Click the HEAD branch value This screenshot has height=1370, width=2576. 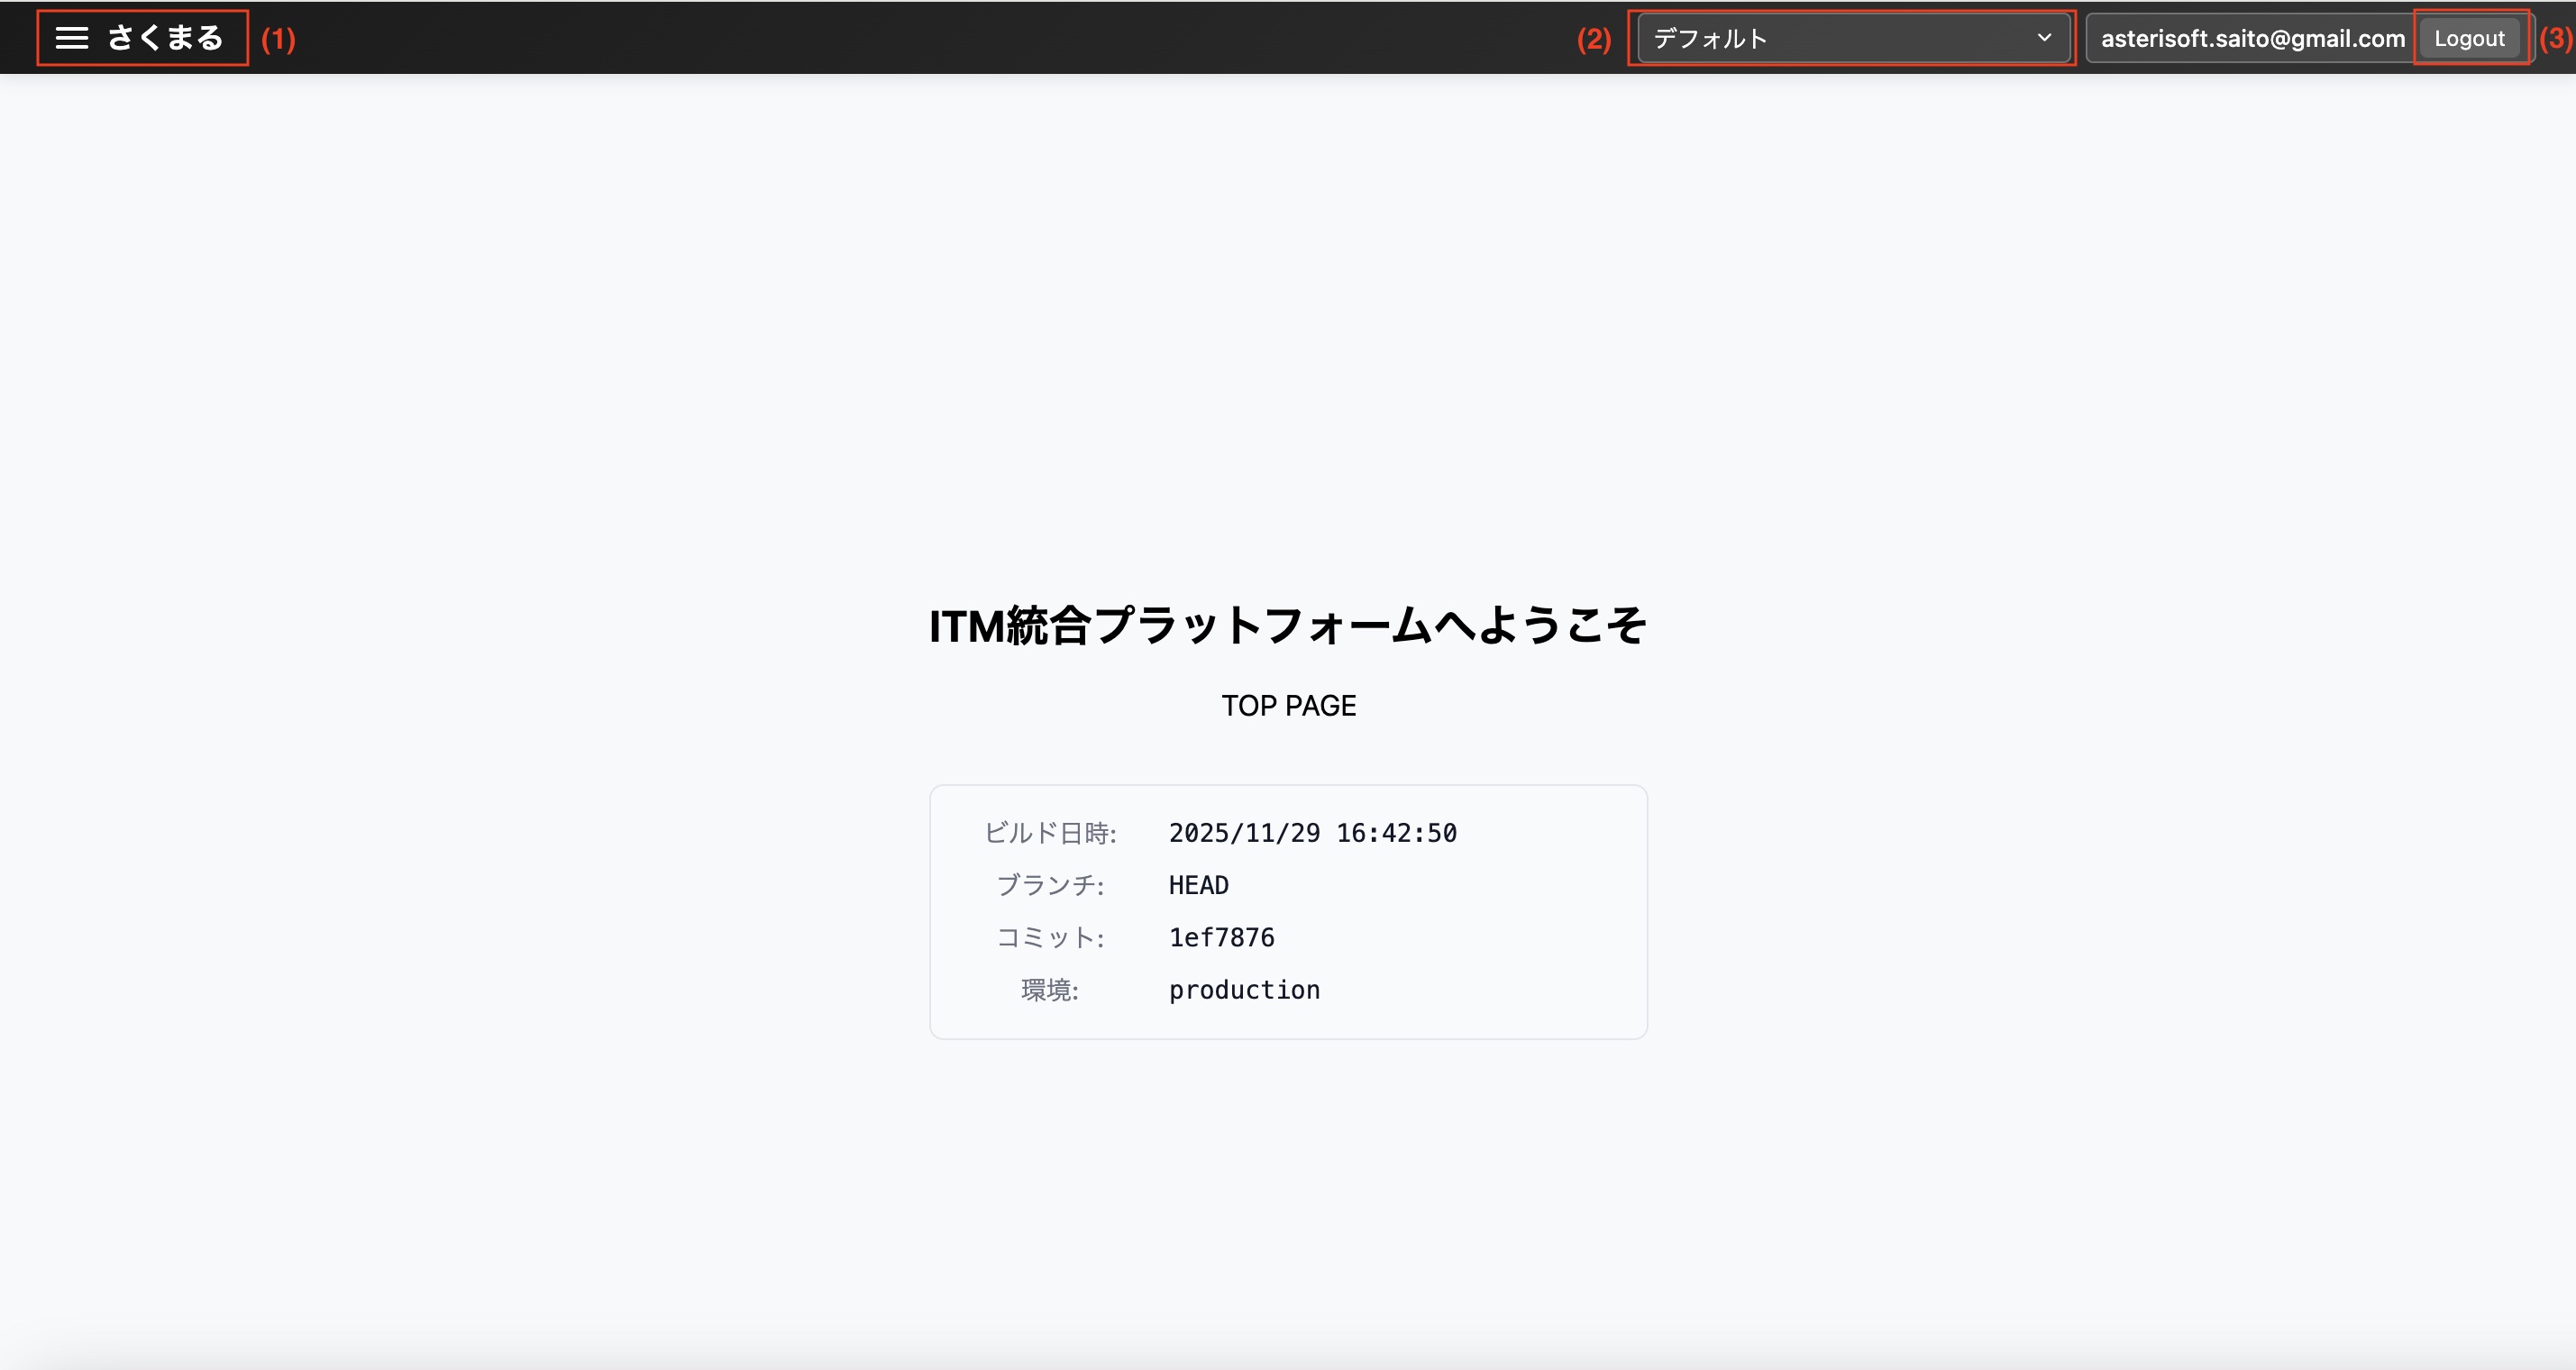pos(1198,885)
